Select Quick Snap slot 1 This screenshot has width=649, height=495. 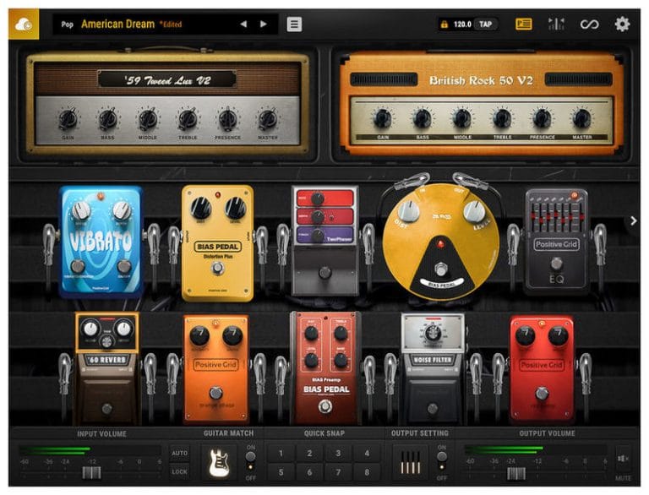click(x=280, y=453)
